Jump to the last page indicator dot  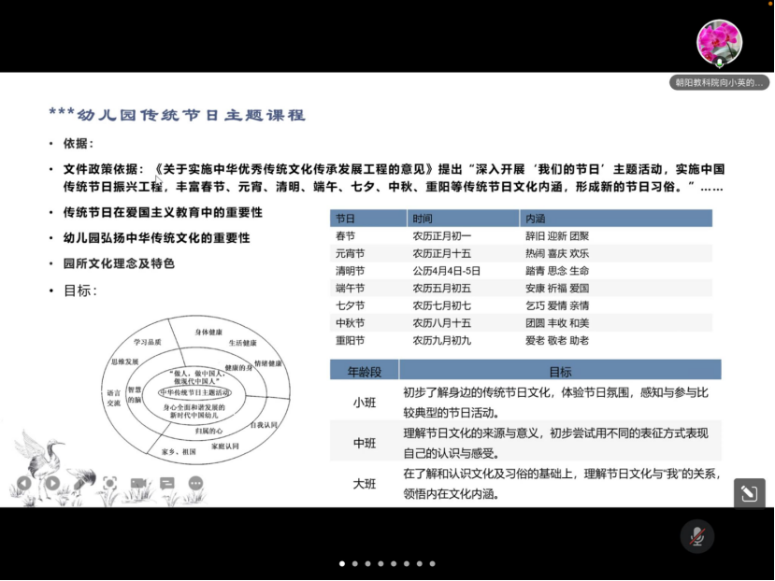pyautogui.click(x=433, y=563)
